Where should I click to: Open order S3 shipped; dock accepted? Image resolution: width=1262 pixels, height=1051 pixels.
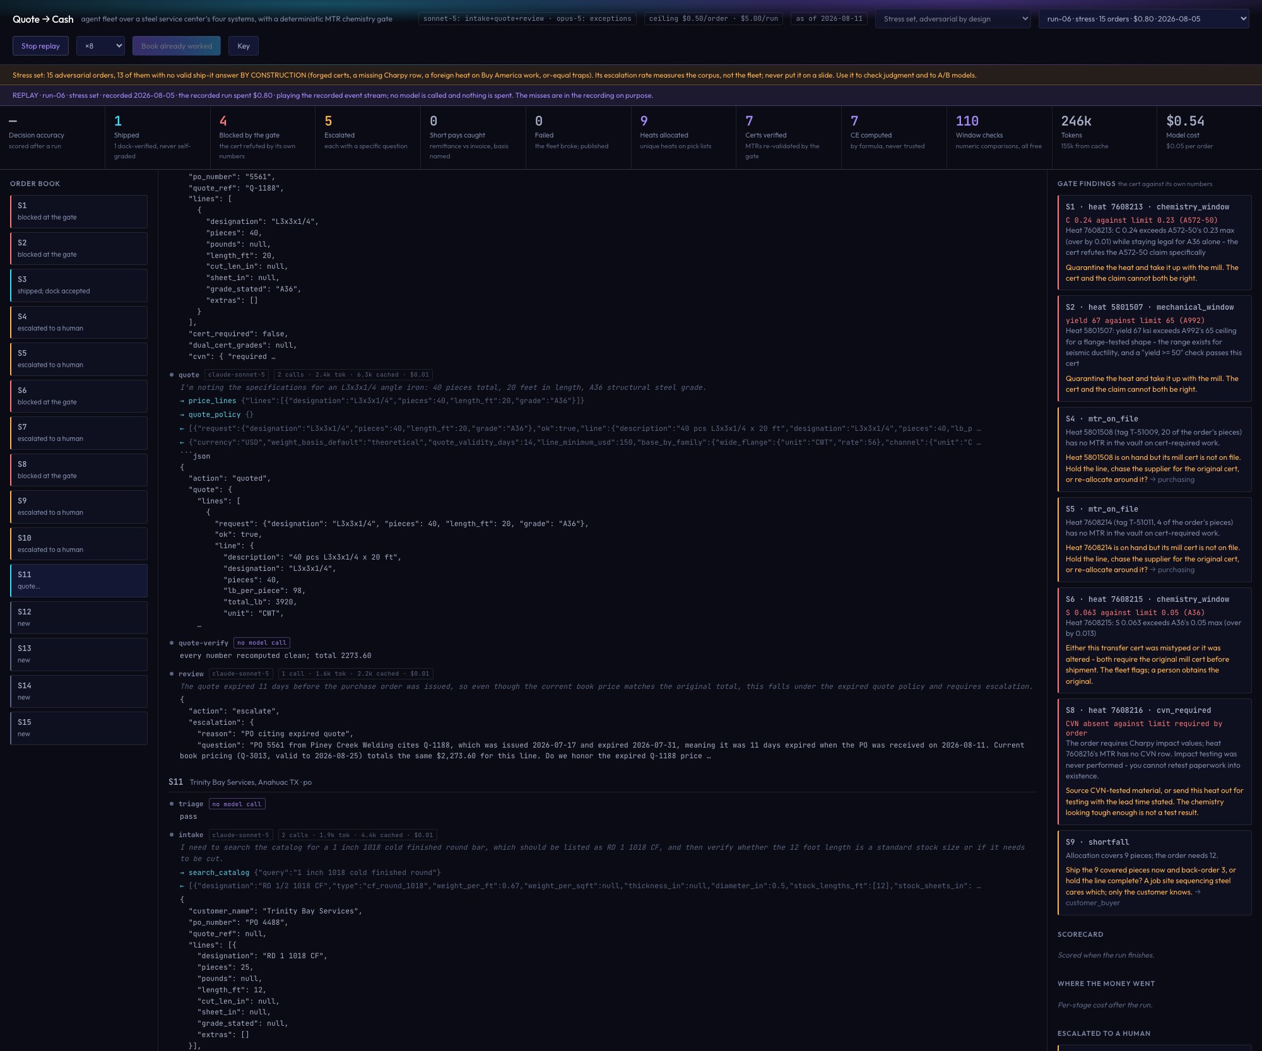[79, 285]
